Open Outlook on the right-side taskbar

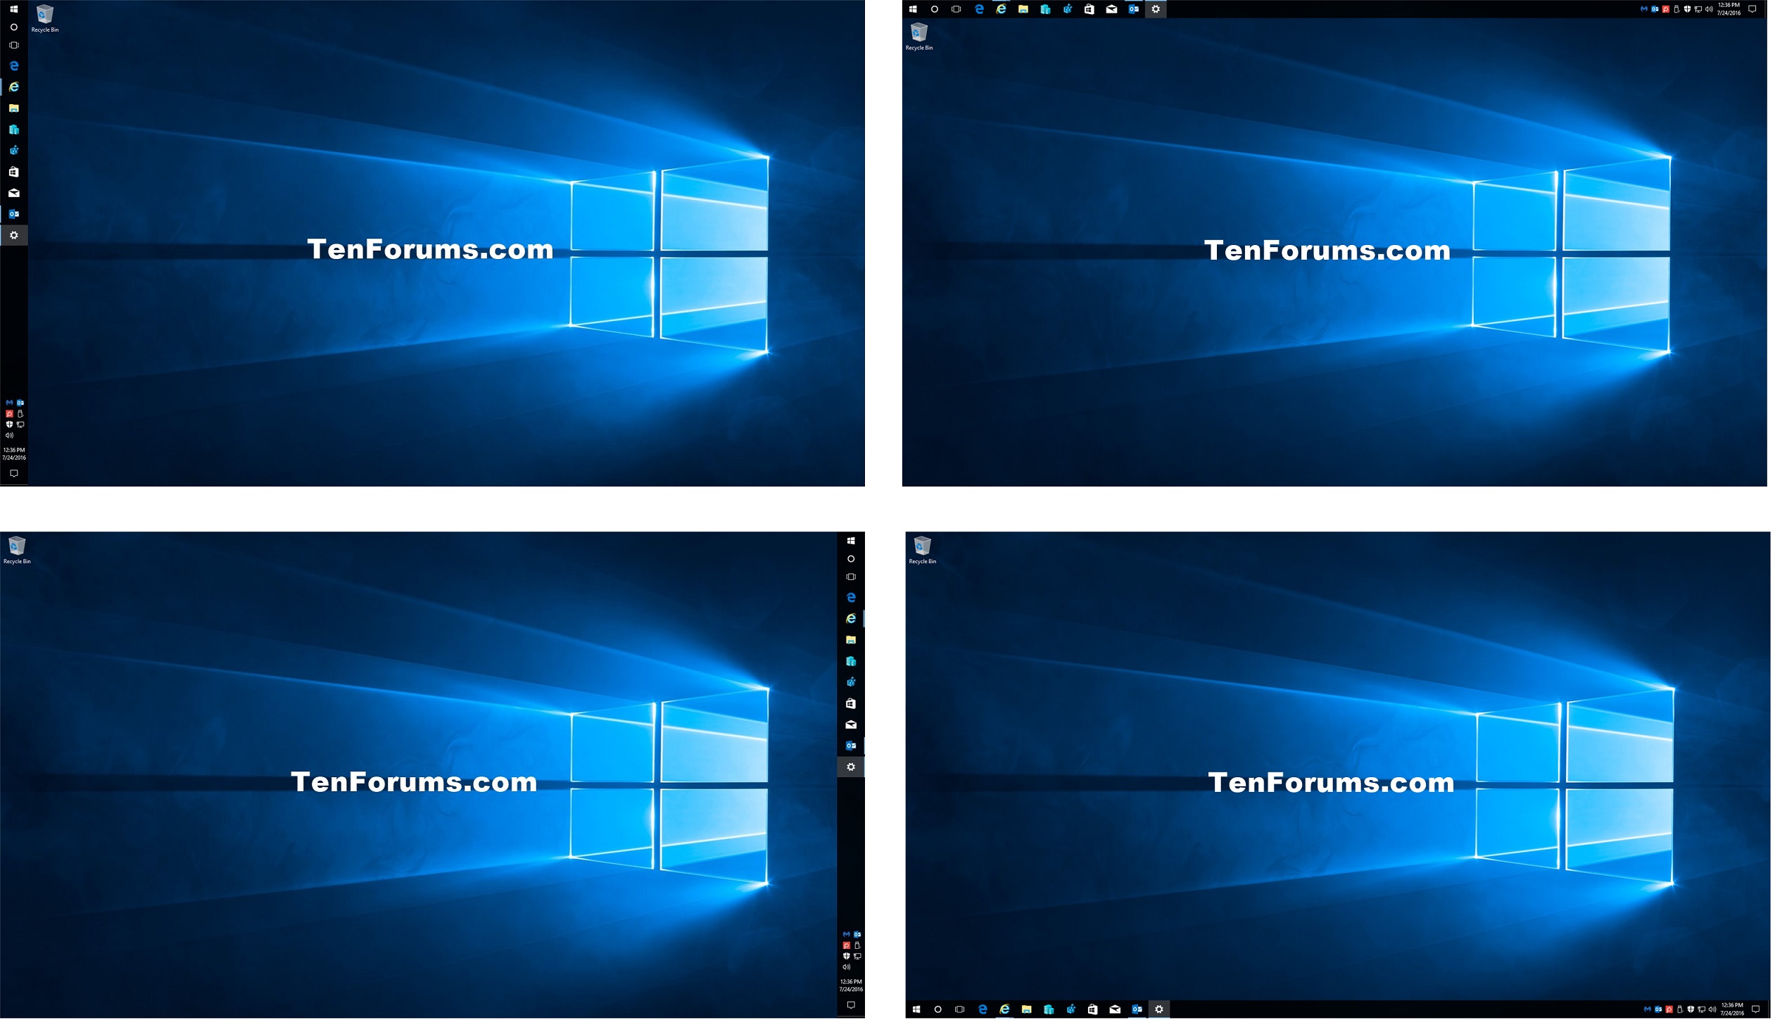click(850, 746)
